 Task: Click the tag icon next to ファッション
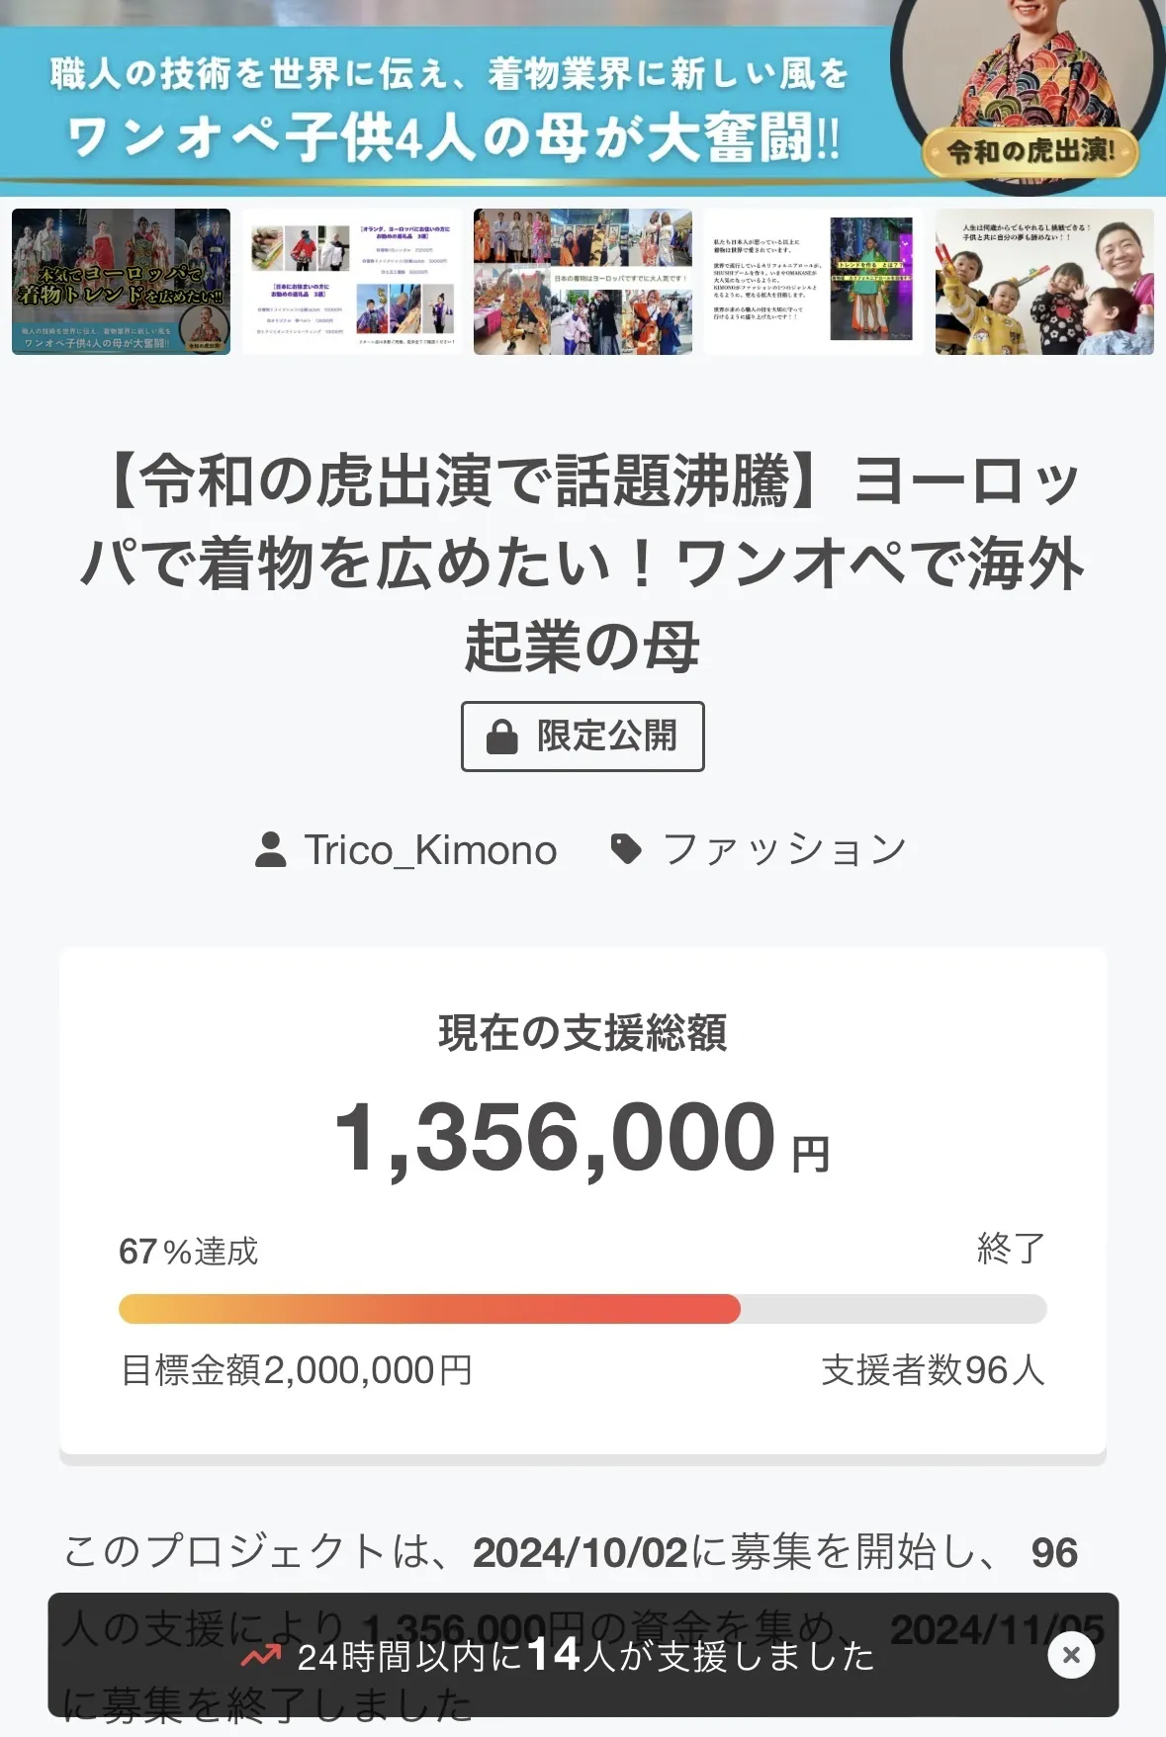pos(626,848)
